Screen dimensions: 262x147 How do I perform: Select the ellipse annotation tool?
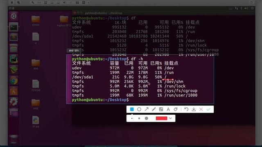[x=139, y=109]
